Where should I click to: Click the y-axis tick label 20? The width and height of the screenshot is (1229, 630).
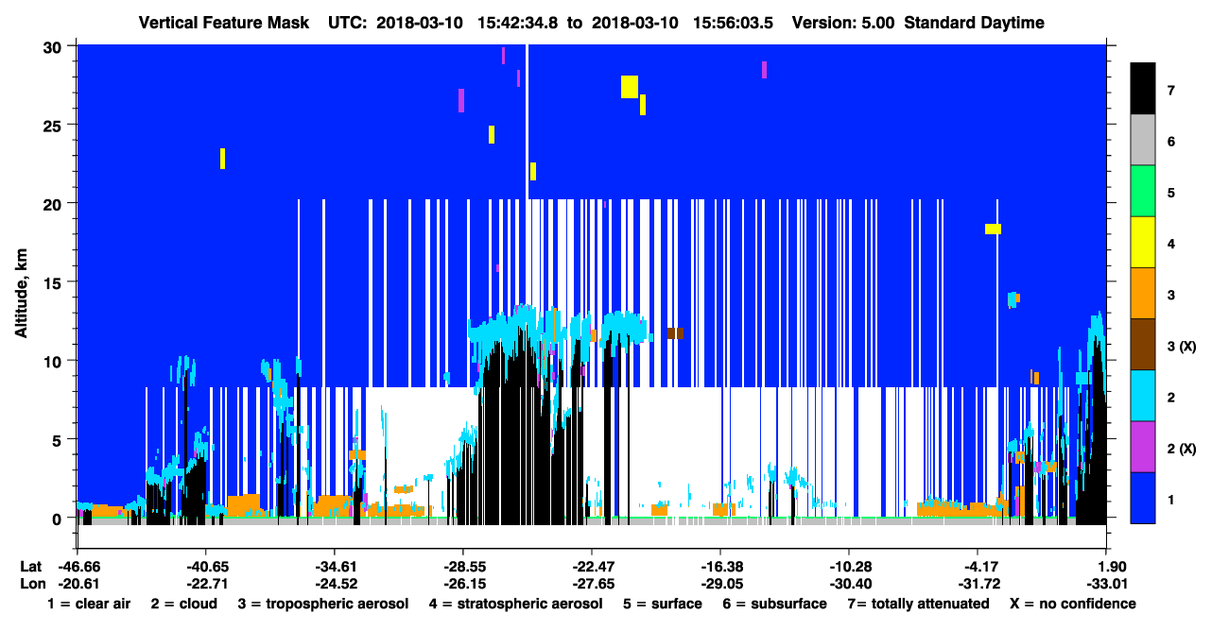click(x=53, y=203)
